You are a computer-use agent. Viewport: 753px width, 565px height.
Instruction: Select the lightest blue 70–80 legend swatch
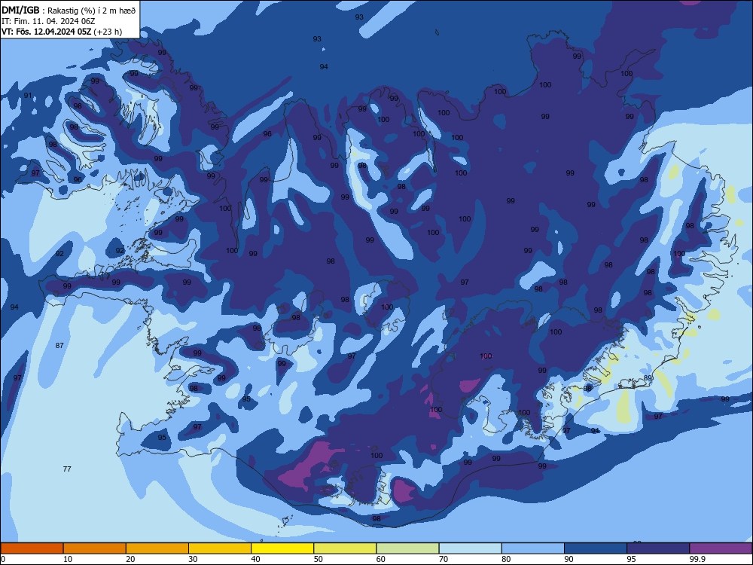click(470, 548)
